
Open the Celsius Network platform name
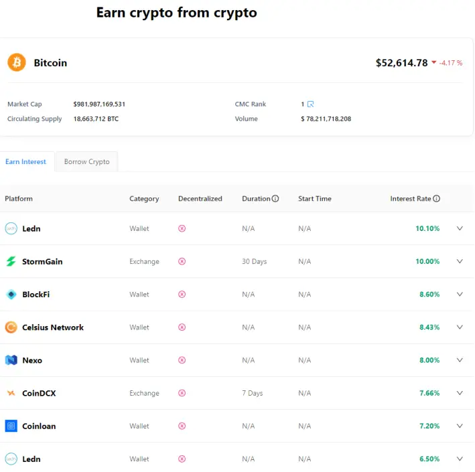pyautogui.click(x=53, y=327)
